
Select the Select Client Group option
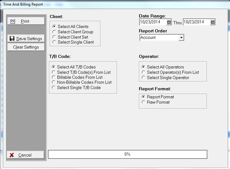[x=54, y=32]
